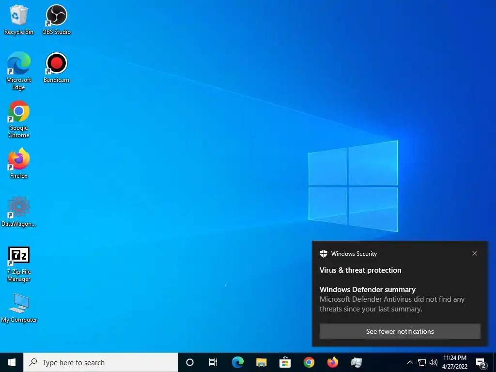Select the Google Chrome desktop shortcut
Viewport: 496px width, 372px height.
[x=19, y=119]
